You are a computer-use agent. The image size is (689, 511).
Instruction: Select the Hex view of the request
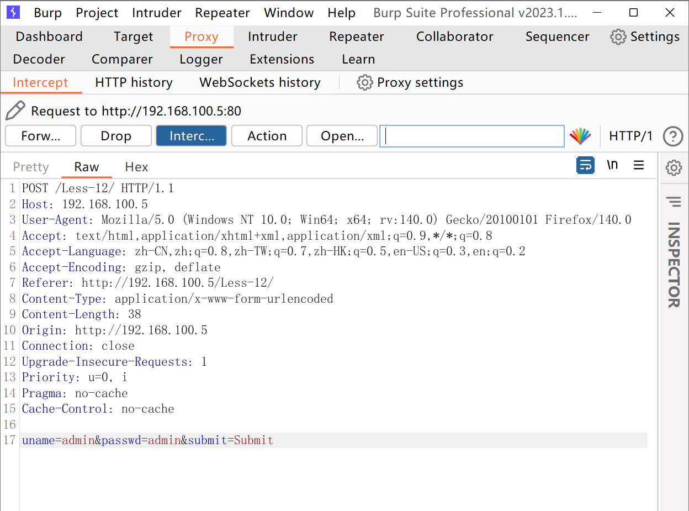tap(136, 167)
